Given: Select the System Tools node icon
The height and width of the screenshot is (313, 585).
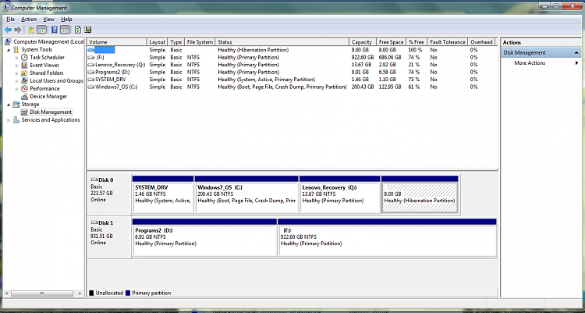Looking at the screenshot, I should click(16, 49).
